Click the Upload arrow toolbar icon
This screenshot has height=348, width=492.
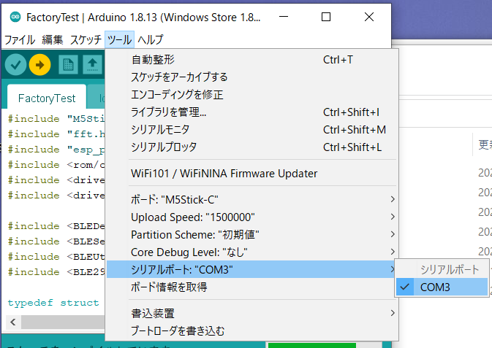pos(39,65)
